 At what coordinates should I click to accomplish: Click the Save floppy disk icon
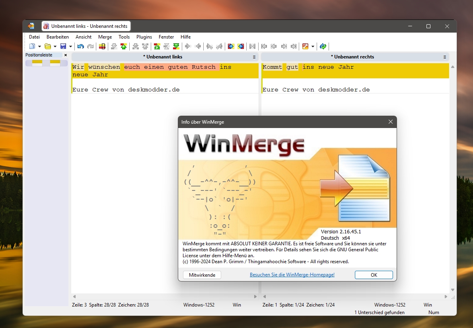coord(63,46)
